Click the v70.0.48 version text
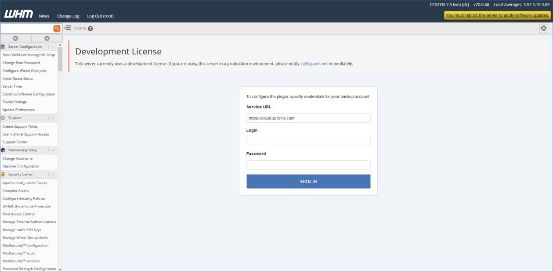Image resolution: width=553 pixels, height=272 pixels. click(481, 4)
